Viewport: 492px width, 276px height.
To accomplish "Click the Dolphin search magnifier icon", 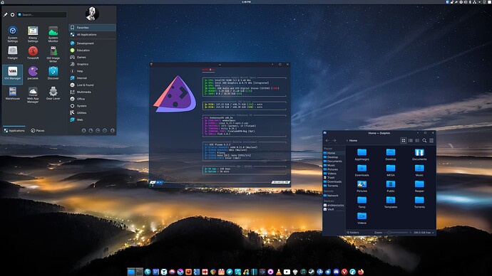I will pos(424,141).
